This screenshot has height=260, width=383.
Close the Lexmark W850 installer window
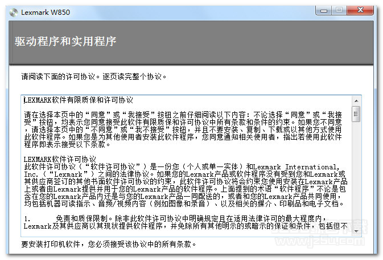[x=360, y=10]
